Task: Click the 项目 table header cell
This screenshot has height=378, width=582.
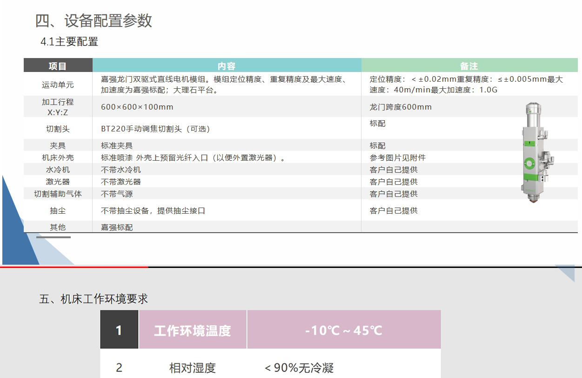Action: click(x=58, y=66)
